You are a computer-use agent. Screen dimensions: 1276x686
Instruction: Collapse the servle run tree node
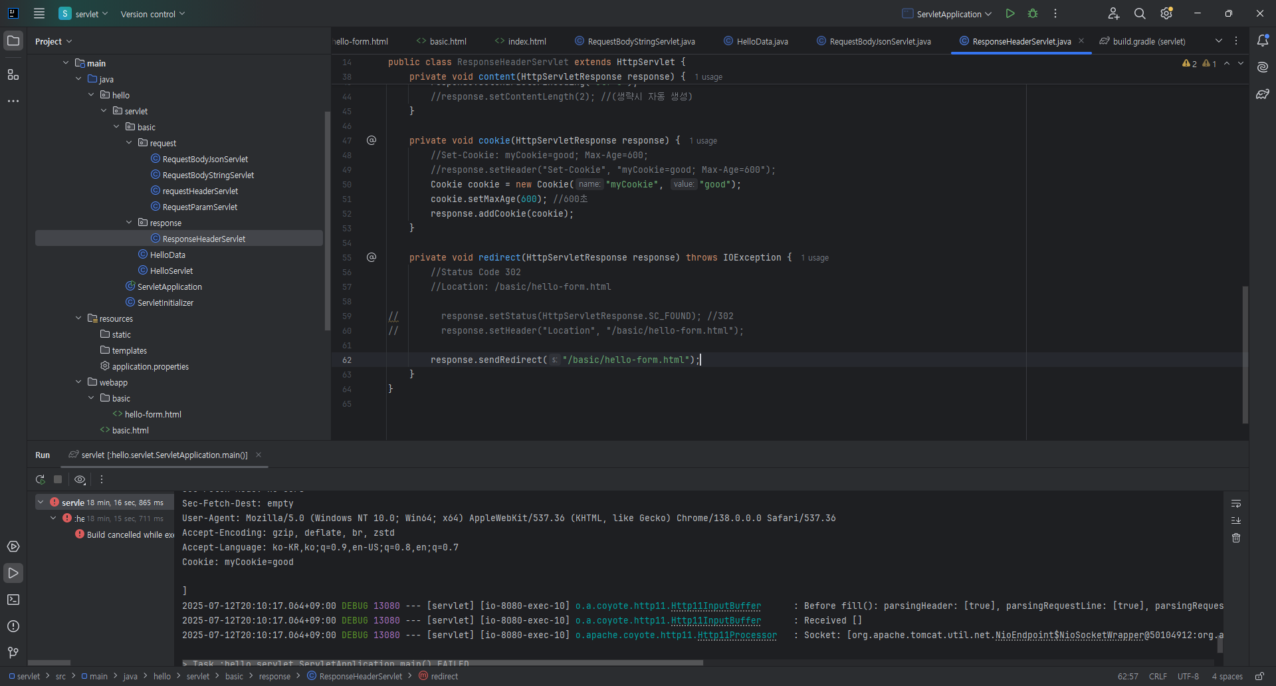(41, 503)
